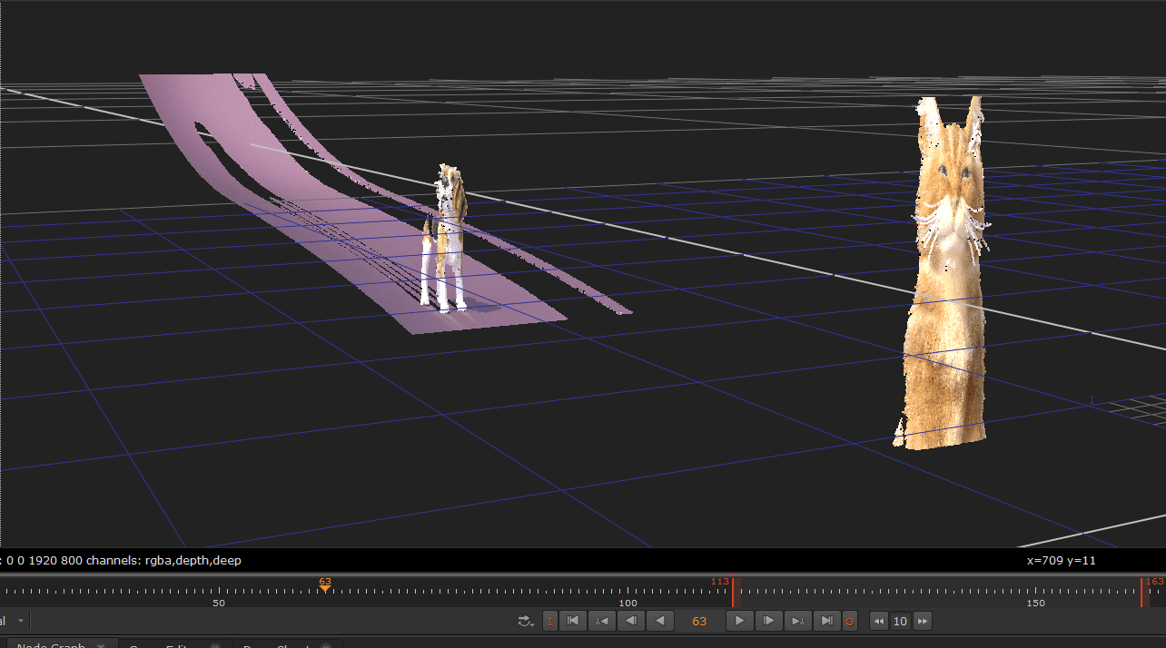Click the fast forward icon
The image size is (1166, 648).
coord(923,621)
